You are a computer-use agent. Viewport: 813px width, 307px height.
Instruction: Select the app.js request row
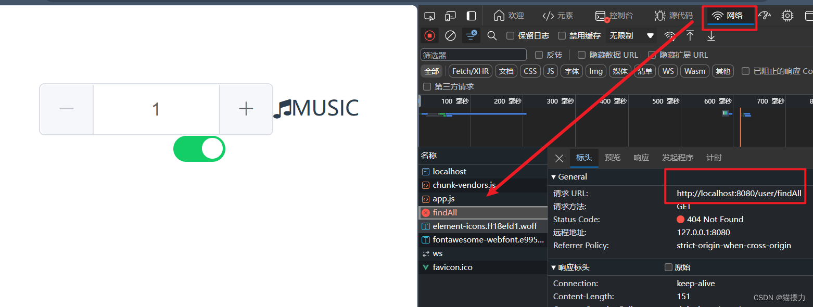pos(483,199)
